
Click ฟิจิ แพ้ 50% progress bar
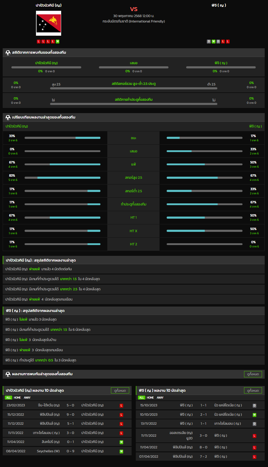tap(204, 164)
